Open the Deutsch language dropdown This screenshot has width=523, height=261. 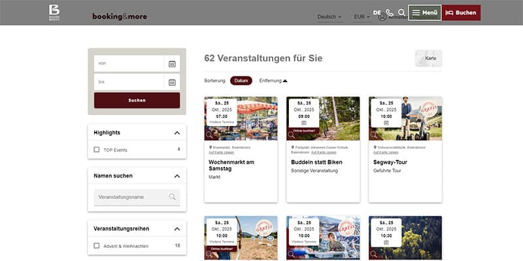(x=329, y=16)
